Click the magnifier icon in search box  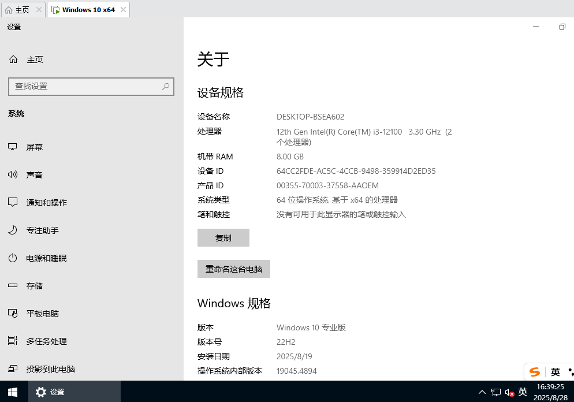point(166,87)
